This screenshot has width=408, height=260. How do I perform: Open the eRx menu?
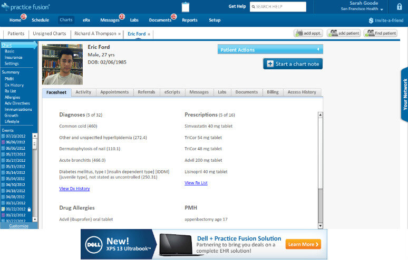click(x=86, y=20)
